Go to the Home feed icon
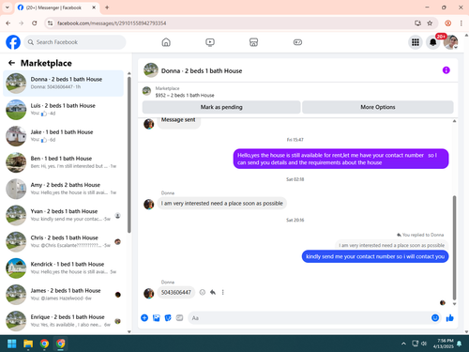Image resolution: width=469 pixels, height=352 pixels. (x=166, y=42)
